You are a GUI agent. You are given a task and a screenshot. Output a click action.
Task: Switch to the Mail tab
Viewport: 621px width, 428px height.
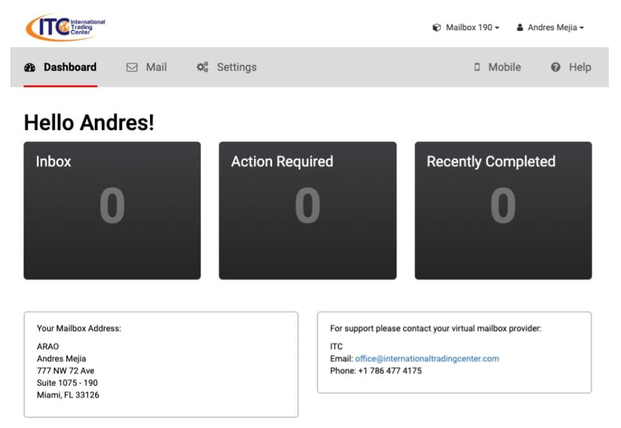pos(147,67)
